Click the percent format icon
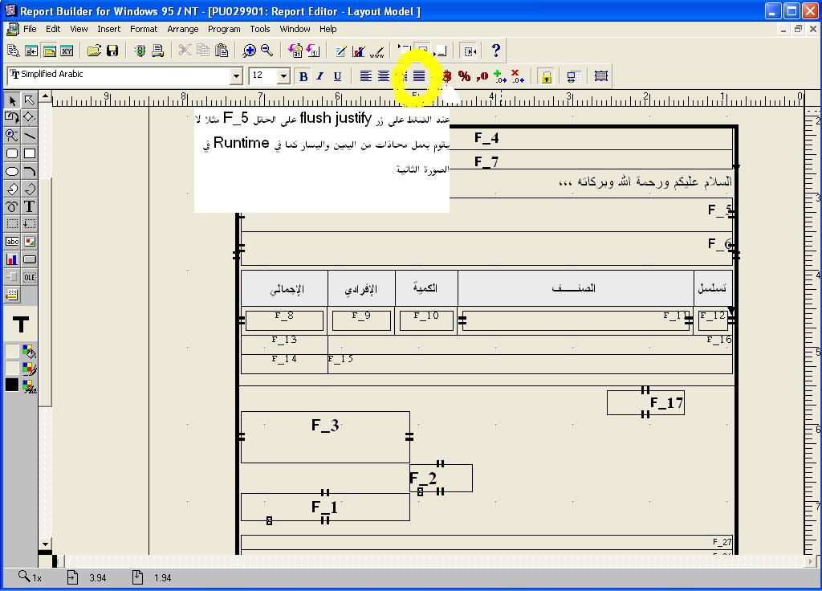The image size is (822, 591). 464,76
